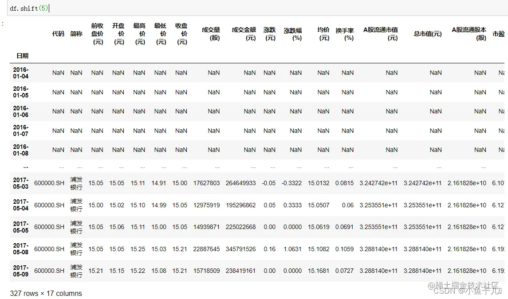Image resolution: width=508 pixels, height=299 pixels.
Task: Click volume value 22887645
Action: click(x=206, y=249)
